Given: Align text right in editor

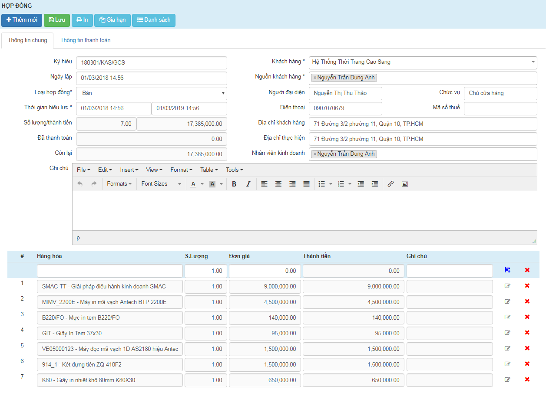Looking at the screenshot, I should [x=292, y=184].
